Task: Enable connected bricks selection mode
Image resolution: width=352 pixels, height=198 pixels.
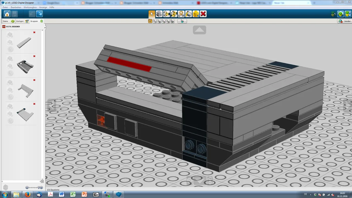Action: pos(159,21)
